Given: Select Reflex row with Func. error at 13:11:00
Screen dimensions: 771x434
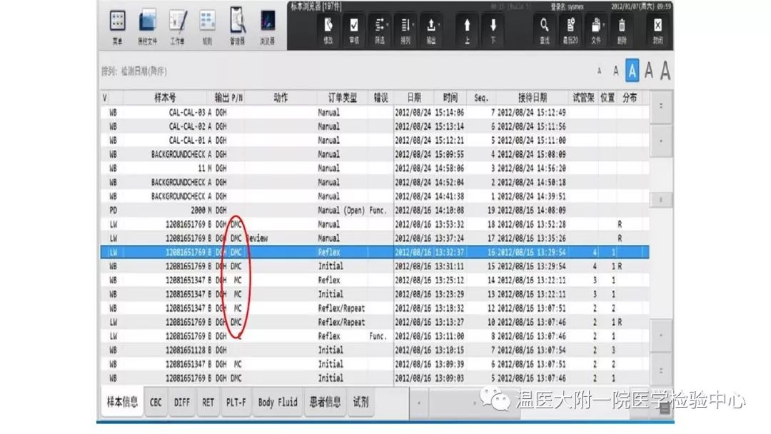Looking at the screenshot, I should 375,336.
